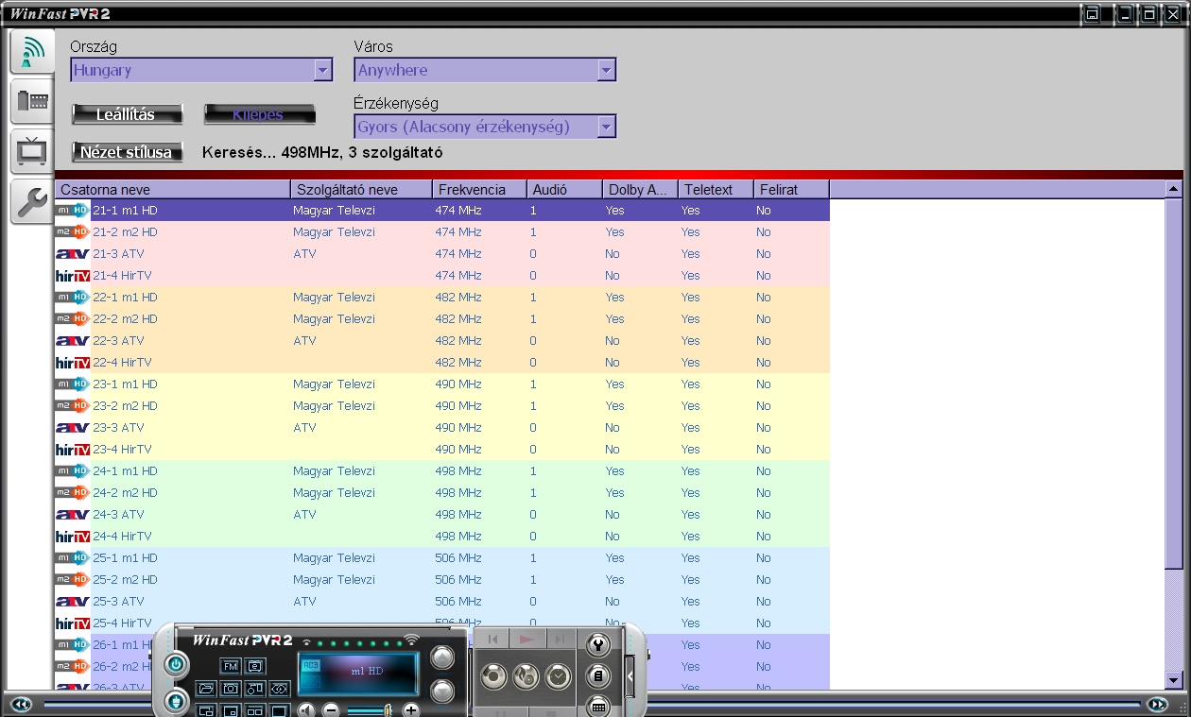Open the TV settings tab with television icon
Image resolution: width=1191 pixels, height=717 pixels.
tap(32, 151)
